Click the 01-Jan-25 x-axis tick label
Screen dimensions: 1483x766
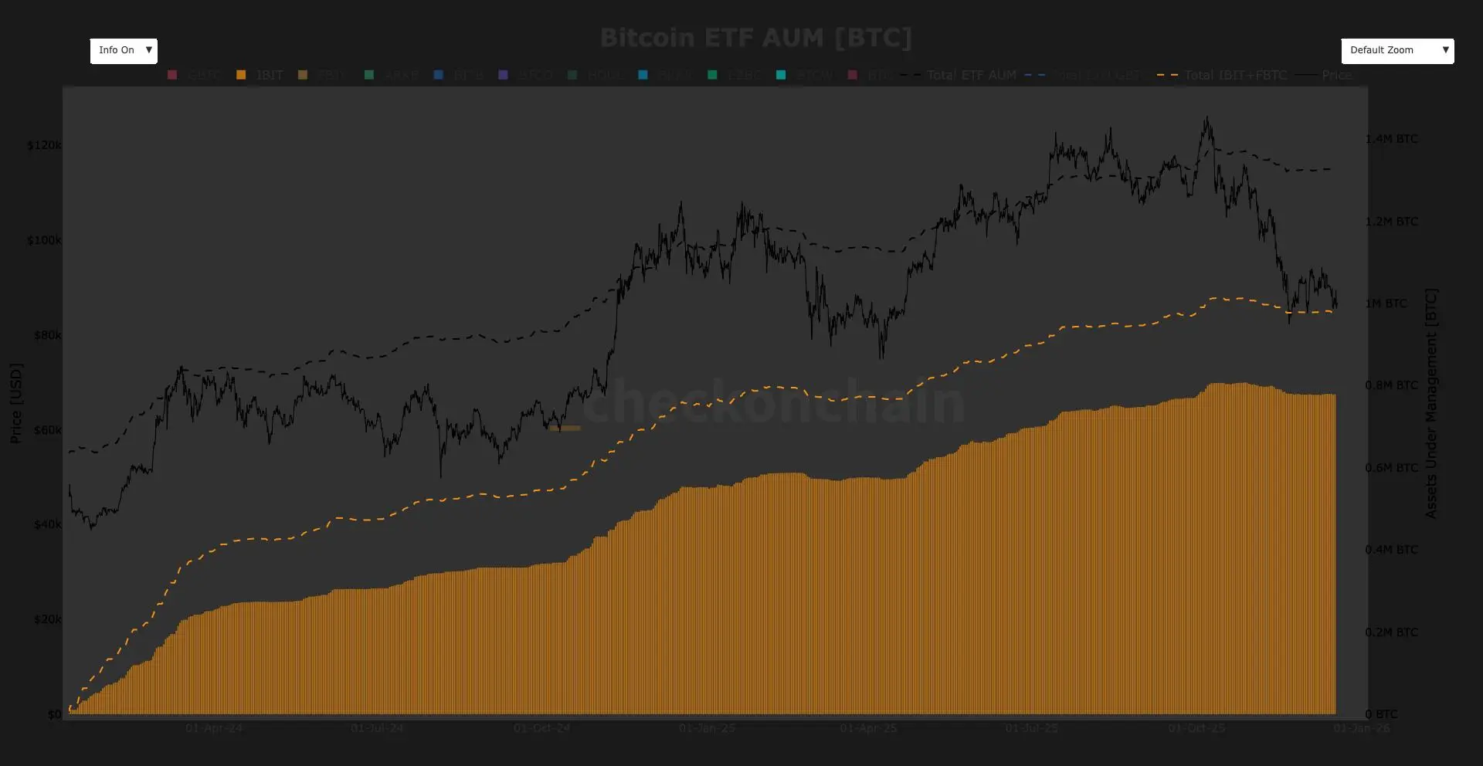coord(707,728)
